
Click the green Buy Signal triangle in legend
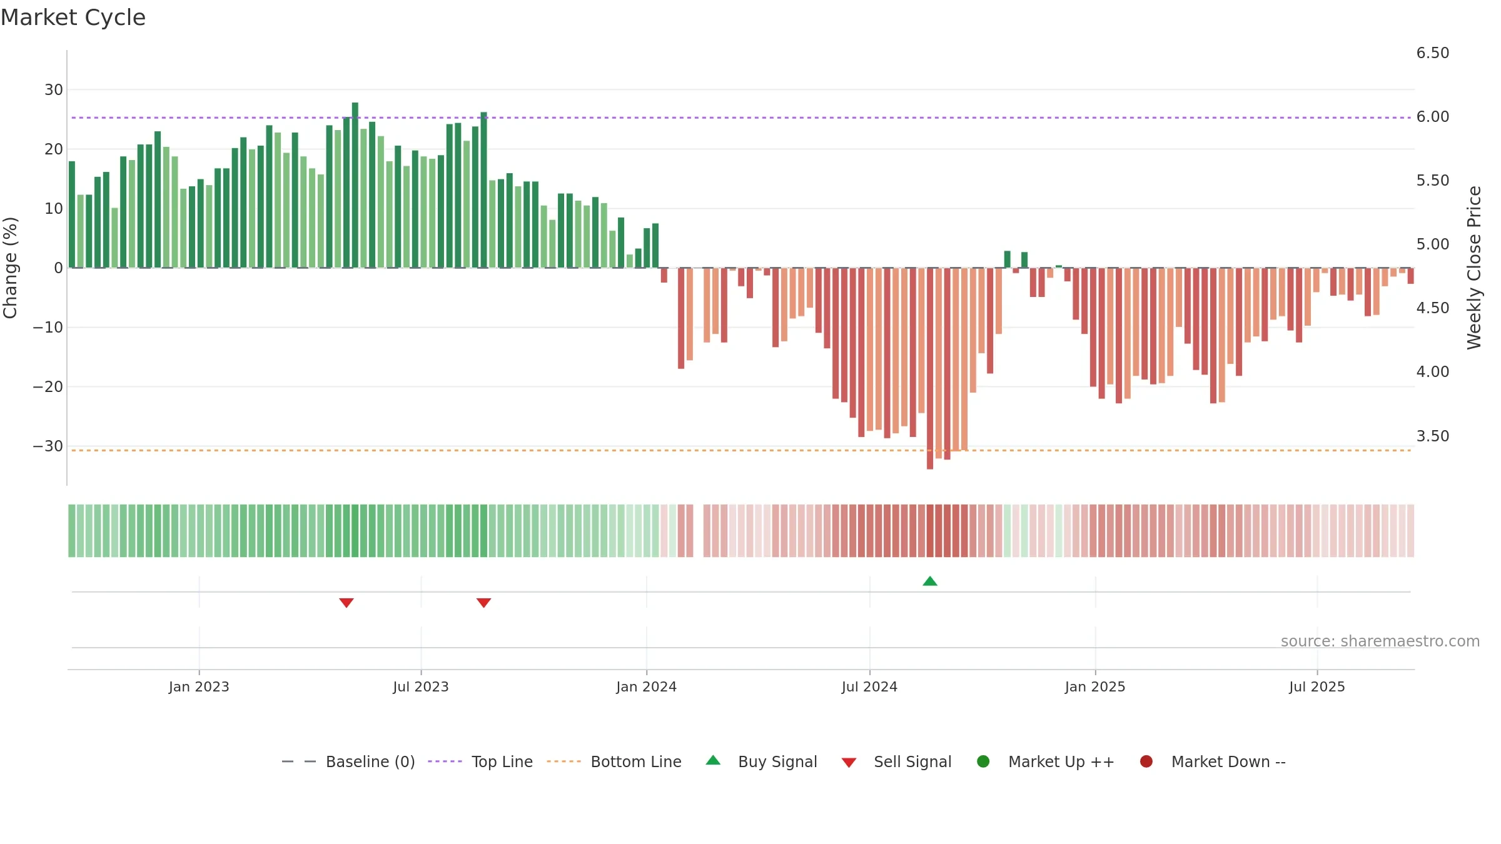click(x=713, y=760)
